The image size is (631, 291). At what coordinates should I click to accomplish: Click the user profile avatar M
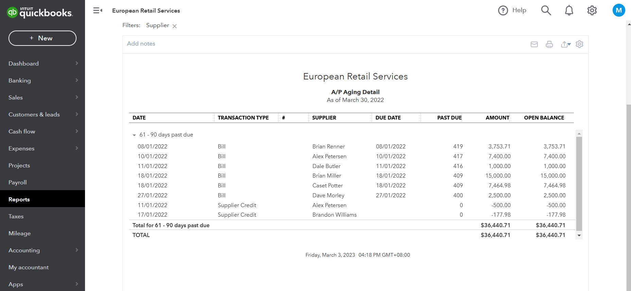point(618,10)
